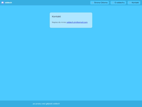Click footer text 'po prostu weź głęboki oddech'
This screenshot has width=142, height=107.
tap(46, 104)
